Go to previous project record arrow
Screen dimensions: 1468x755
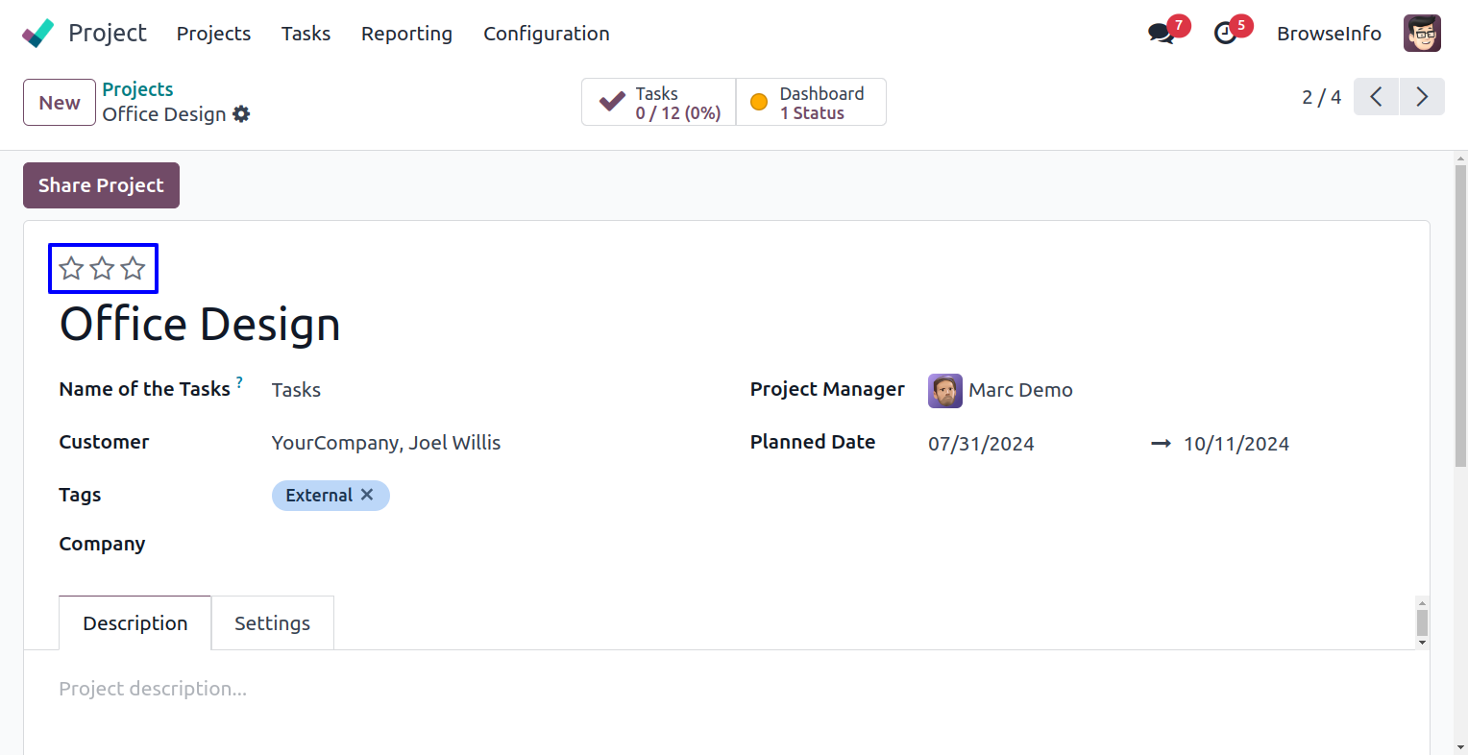pos(1376,97)
